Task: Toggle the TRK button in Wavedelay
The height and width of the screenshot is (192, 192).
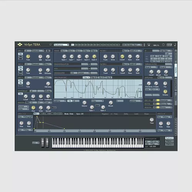Action: (x=20, y=94)
